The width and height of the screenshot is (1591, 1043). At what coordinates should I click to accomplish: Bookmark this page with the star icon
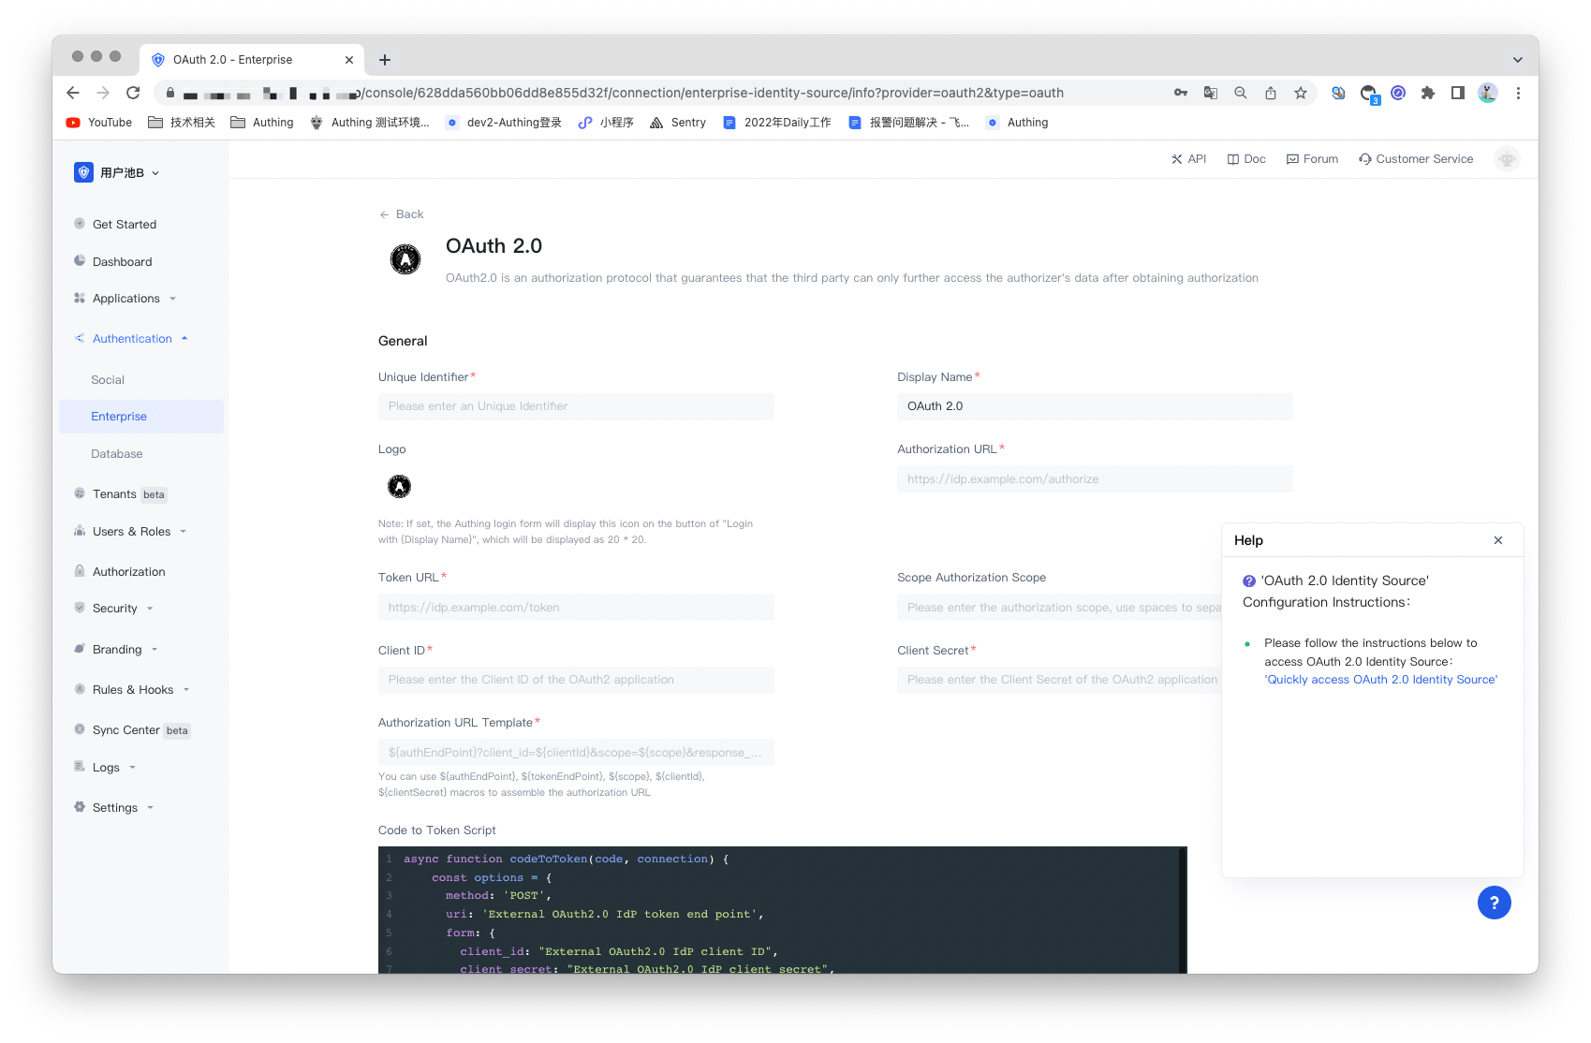(1301, 93)
